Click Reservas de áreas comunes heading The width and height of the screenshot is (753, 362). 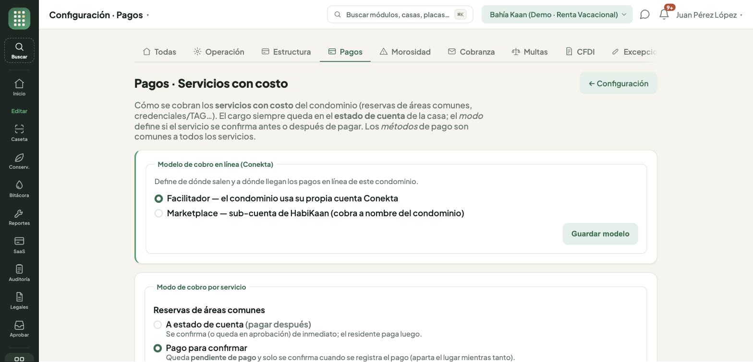coord(209,310)
